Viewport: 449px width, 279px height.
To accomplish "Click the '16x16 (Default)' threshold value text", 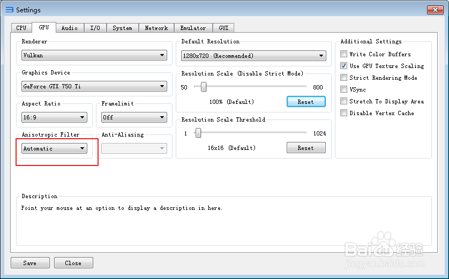I will click(231, 148).
